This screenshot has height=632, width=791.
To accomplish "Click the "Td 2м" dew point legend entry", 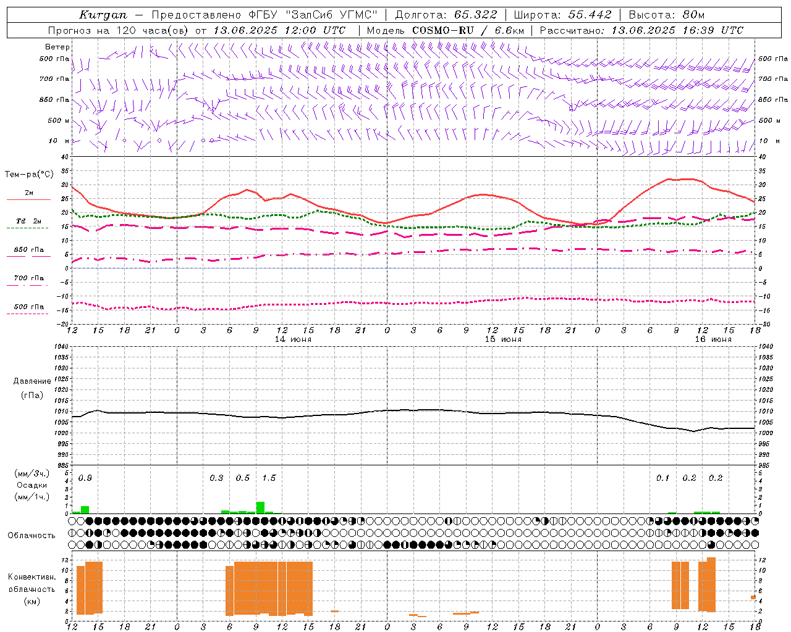I will tap(29, 221).
